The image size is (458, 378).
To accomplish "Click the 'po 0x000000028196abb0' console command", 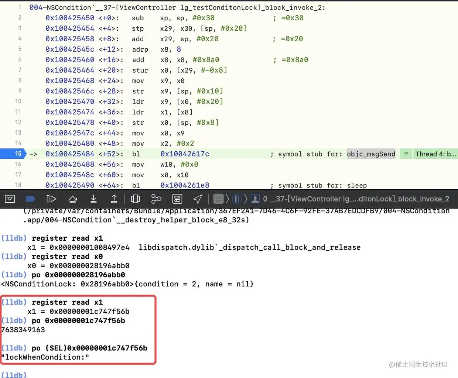I will point(78,275).
